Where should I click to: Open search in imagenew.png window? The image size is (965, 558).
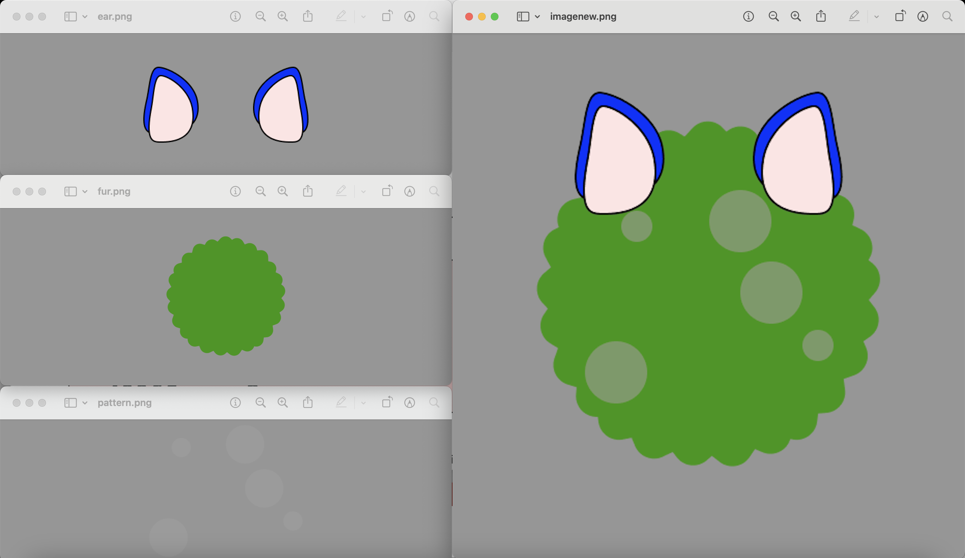(x=947, y=17)
